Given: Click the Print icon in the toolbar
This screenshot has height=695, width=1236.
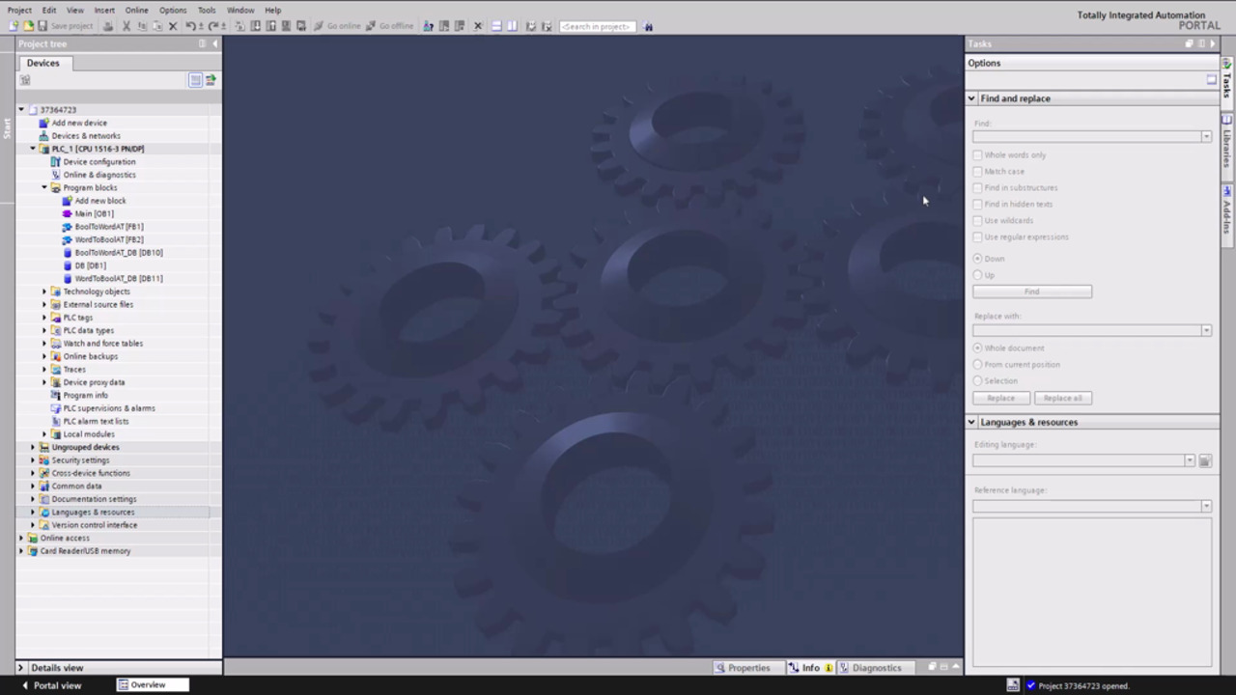Looking at the screenshot, I should [108, 26].
